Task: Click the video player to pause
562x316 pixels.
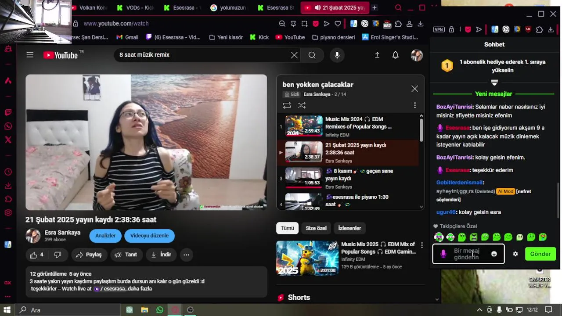Action: (x=146, y=142)
